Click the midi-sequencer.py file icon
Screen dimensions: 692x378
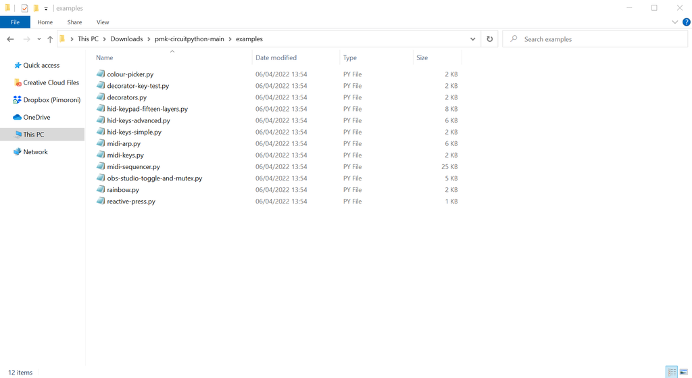click(101, 166)
